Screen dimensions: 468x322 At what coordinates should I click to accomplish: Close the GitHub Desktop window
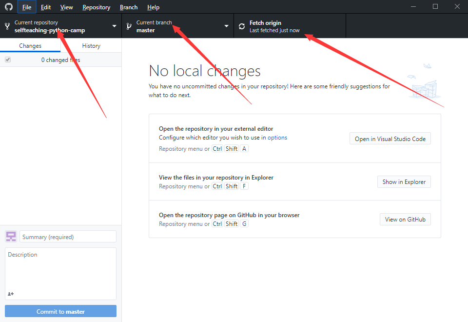(x=457, y=6)
